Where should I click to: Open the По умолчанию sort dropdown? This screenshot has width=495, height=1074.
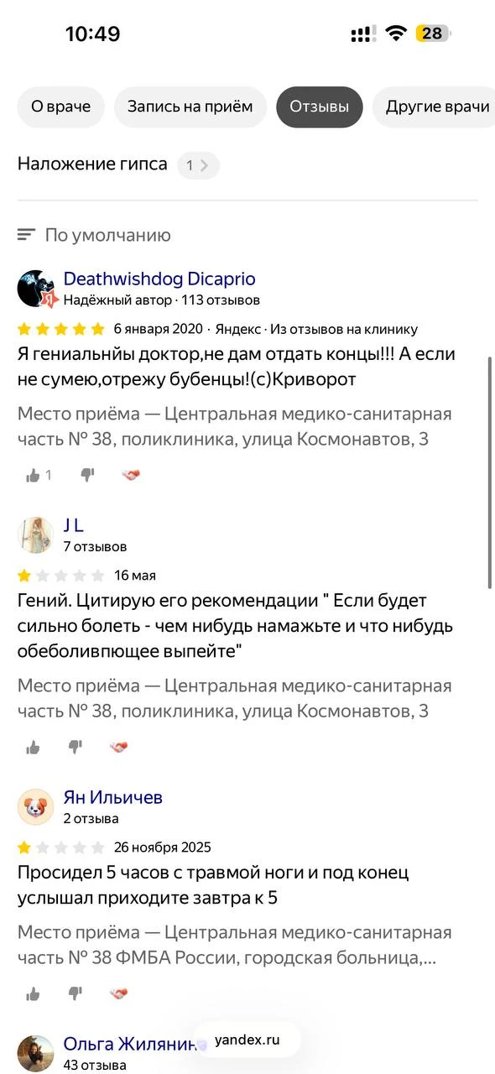(94, 235)
